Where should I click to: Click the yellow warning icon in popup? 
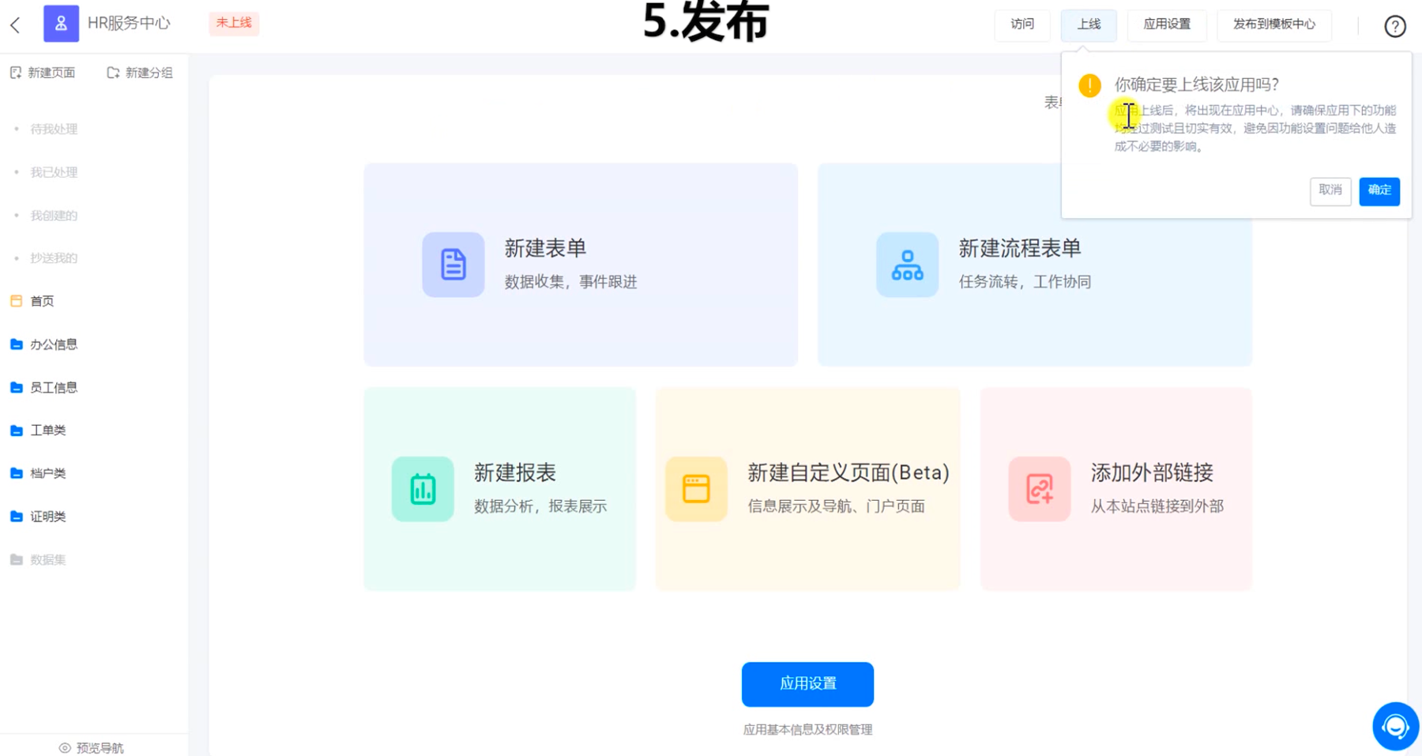pyautogui.click(x=1089, y=85)
